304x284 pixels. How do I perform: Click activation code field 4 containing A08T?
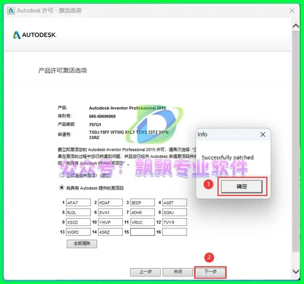(x=174, y=202)
